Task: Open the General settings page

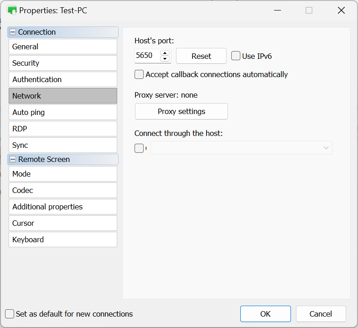Action: tap(63, 47)
